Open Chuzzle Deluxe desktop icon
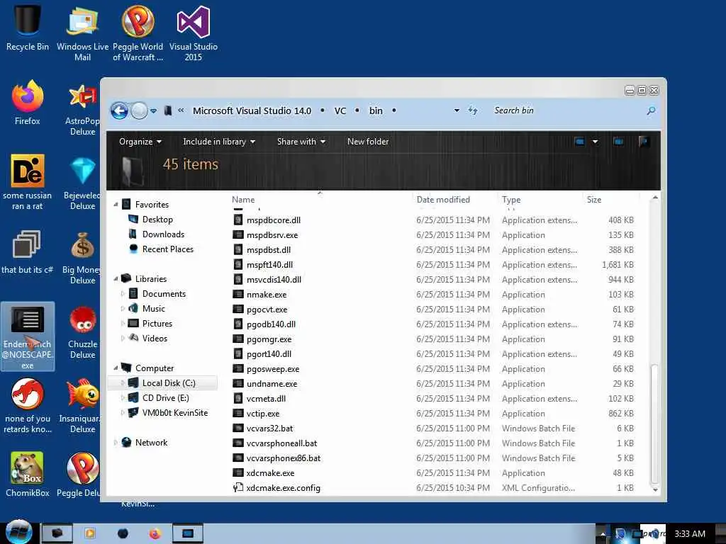Screen dimensions: 726x544 pos(82,332)
